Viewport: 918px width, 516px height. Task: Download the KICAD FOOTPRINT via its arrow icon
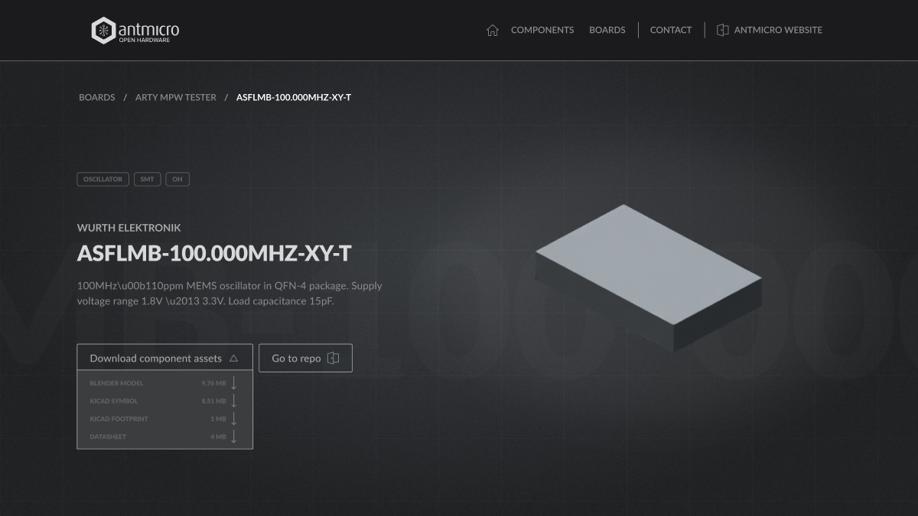click(233, 418)
